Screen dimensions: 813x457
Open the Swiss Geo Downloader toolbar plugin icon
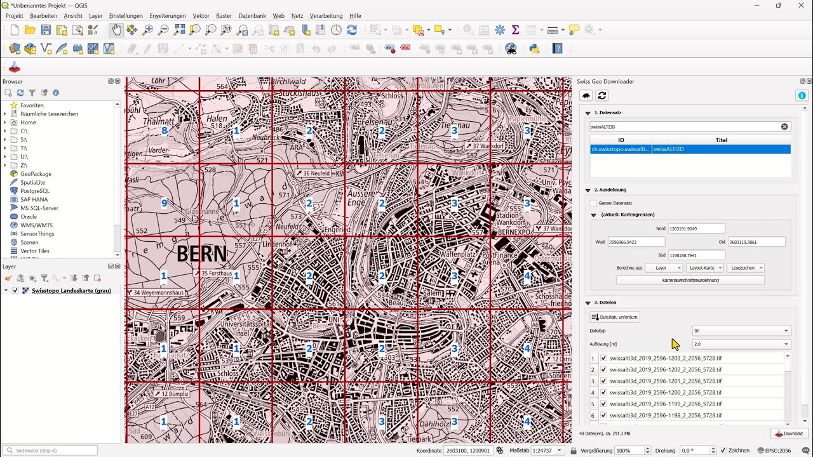click(15, 67)
